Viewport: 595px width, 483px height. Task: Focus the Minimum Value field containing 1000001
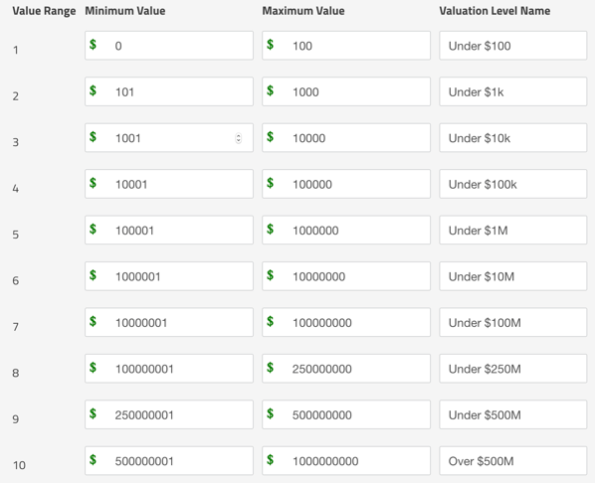[169, 276]
